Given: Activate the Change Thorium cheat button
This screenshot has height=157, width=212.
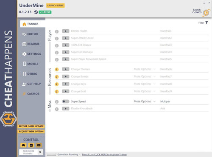Looking at the screenshot, I should click(66, 69).
